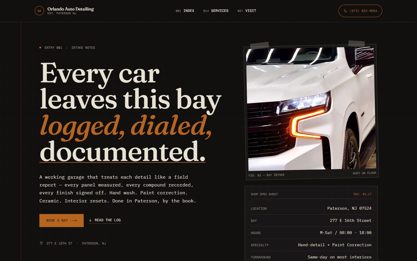Call (973) 653-9604 button

click(x=360, y=11)
